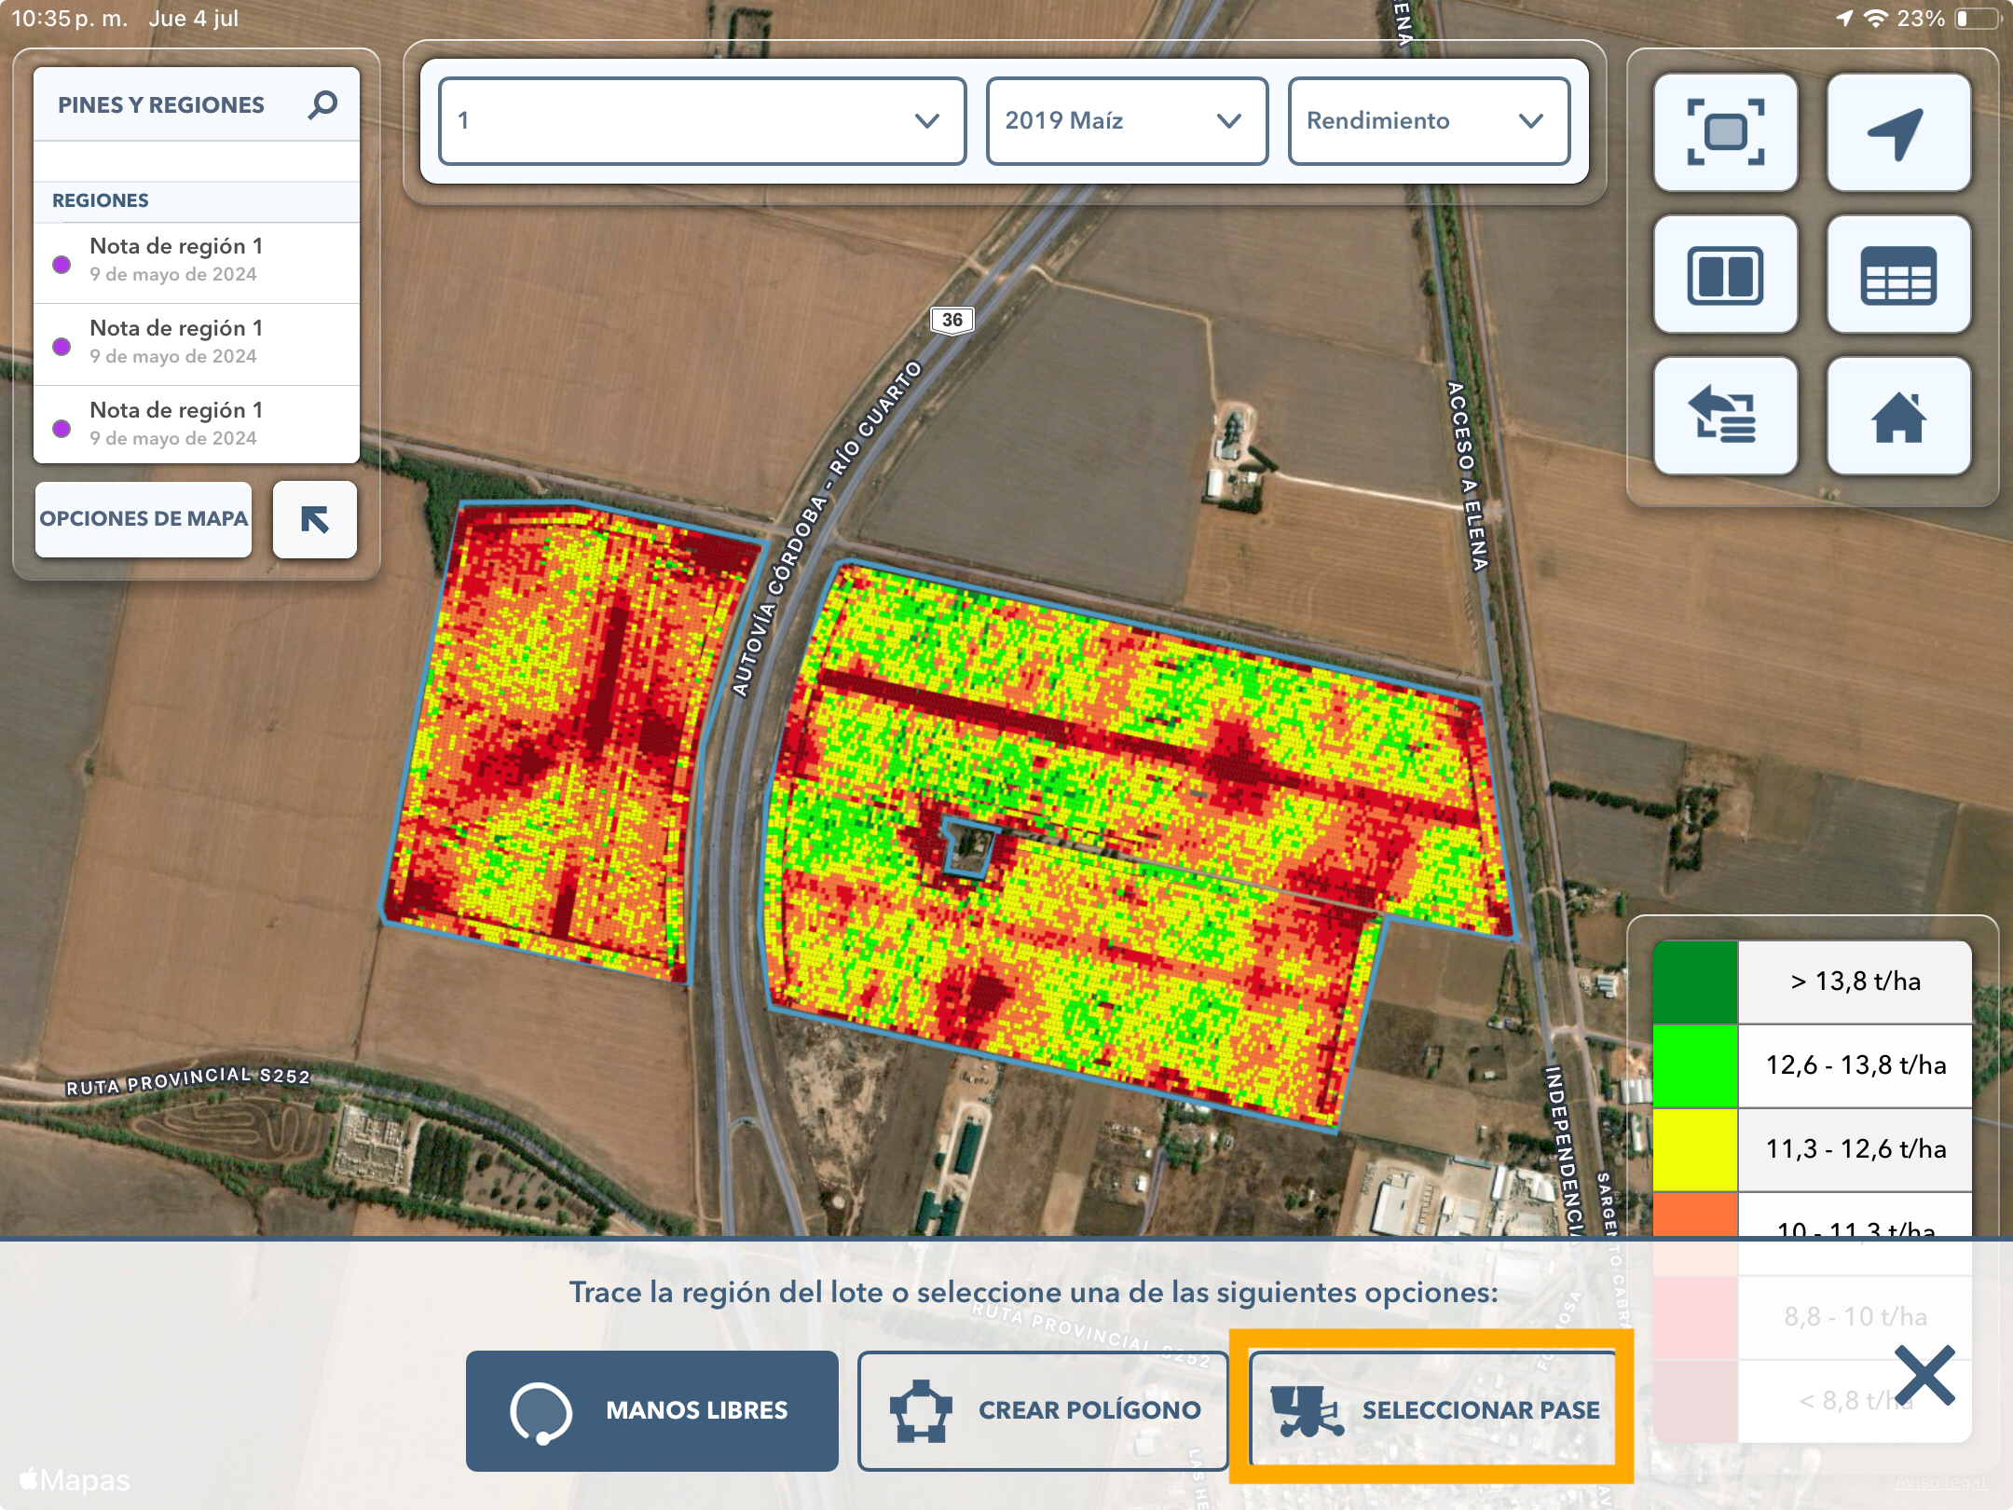Tap the status bar clock 10:35 p. m.

(x=69, y=19)
